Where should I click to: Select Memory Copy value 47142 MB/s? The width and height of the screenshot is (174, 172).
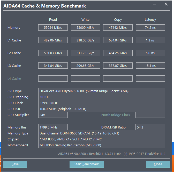pos(118,27)
